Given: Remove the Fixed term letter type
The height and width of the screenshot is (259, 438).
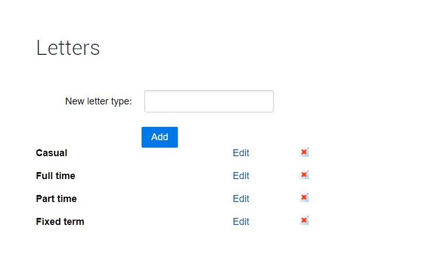Looking at the screenshot, I should click(x=304, y=221).
